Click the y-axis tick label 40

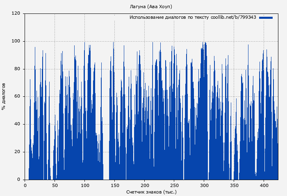click(x=17, y=124)
